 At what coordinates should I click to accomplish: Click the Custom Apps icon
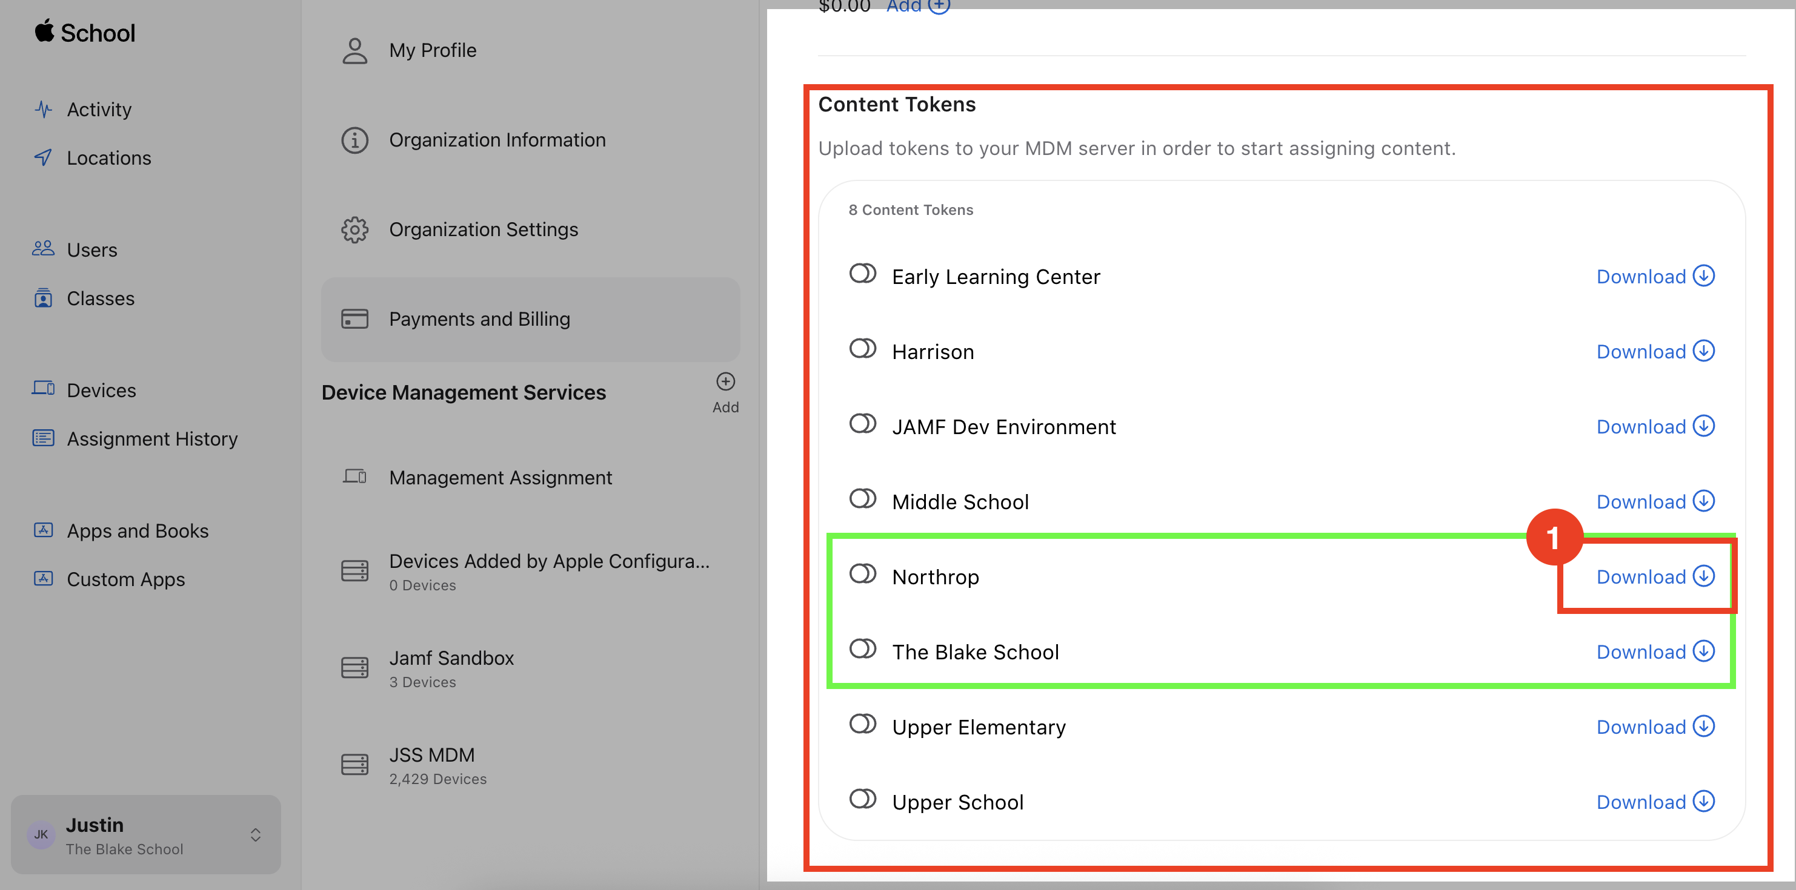pos(43,578)
